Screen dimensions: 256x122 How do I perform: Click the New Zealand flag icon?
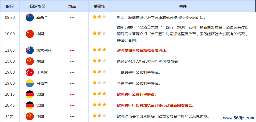pyautogui.click(x=30, y=17)
